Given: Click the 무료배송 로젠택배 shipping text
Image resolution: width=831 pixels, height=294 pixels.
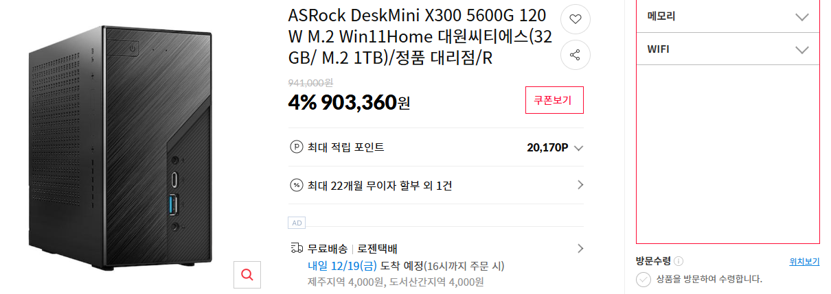Looking at the screenshot, I should coord(352,248).
